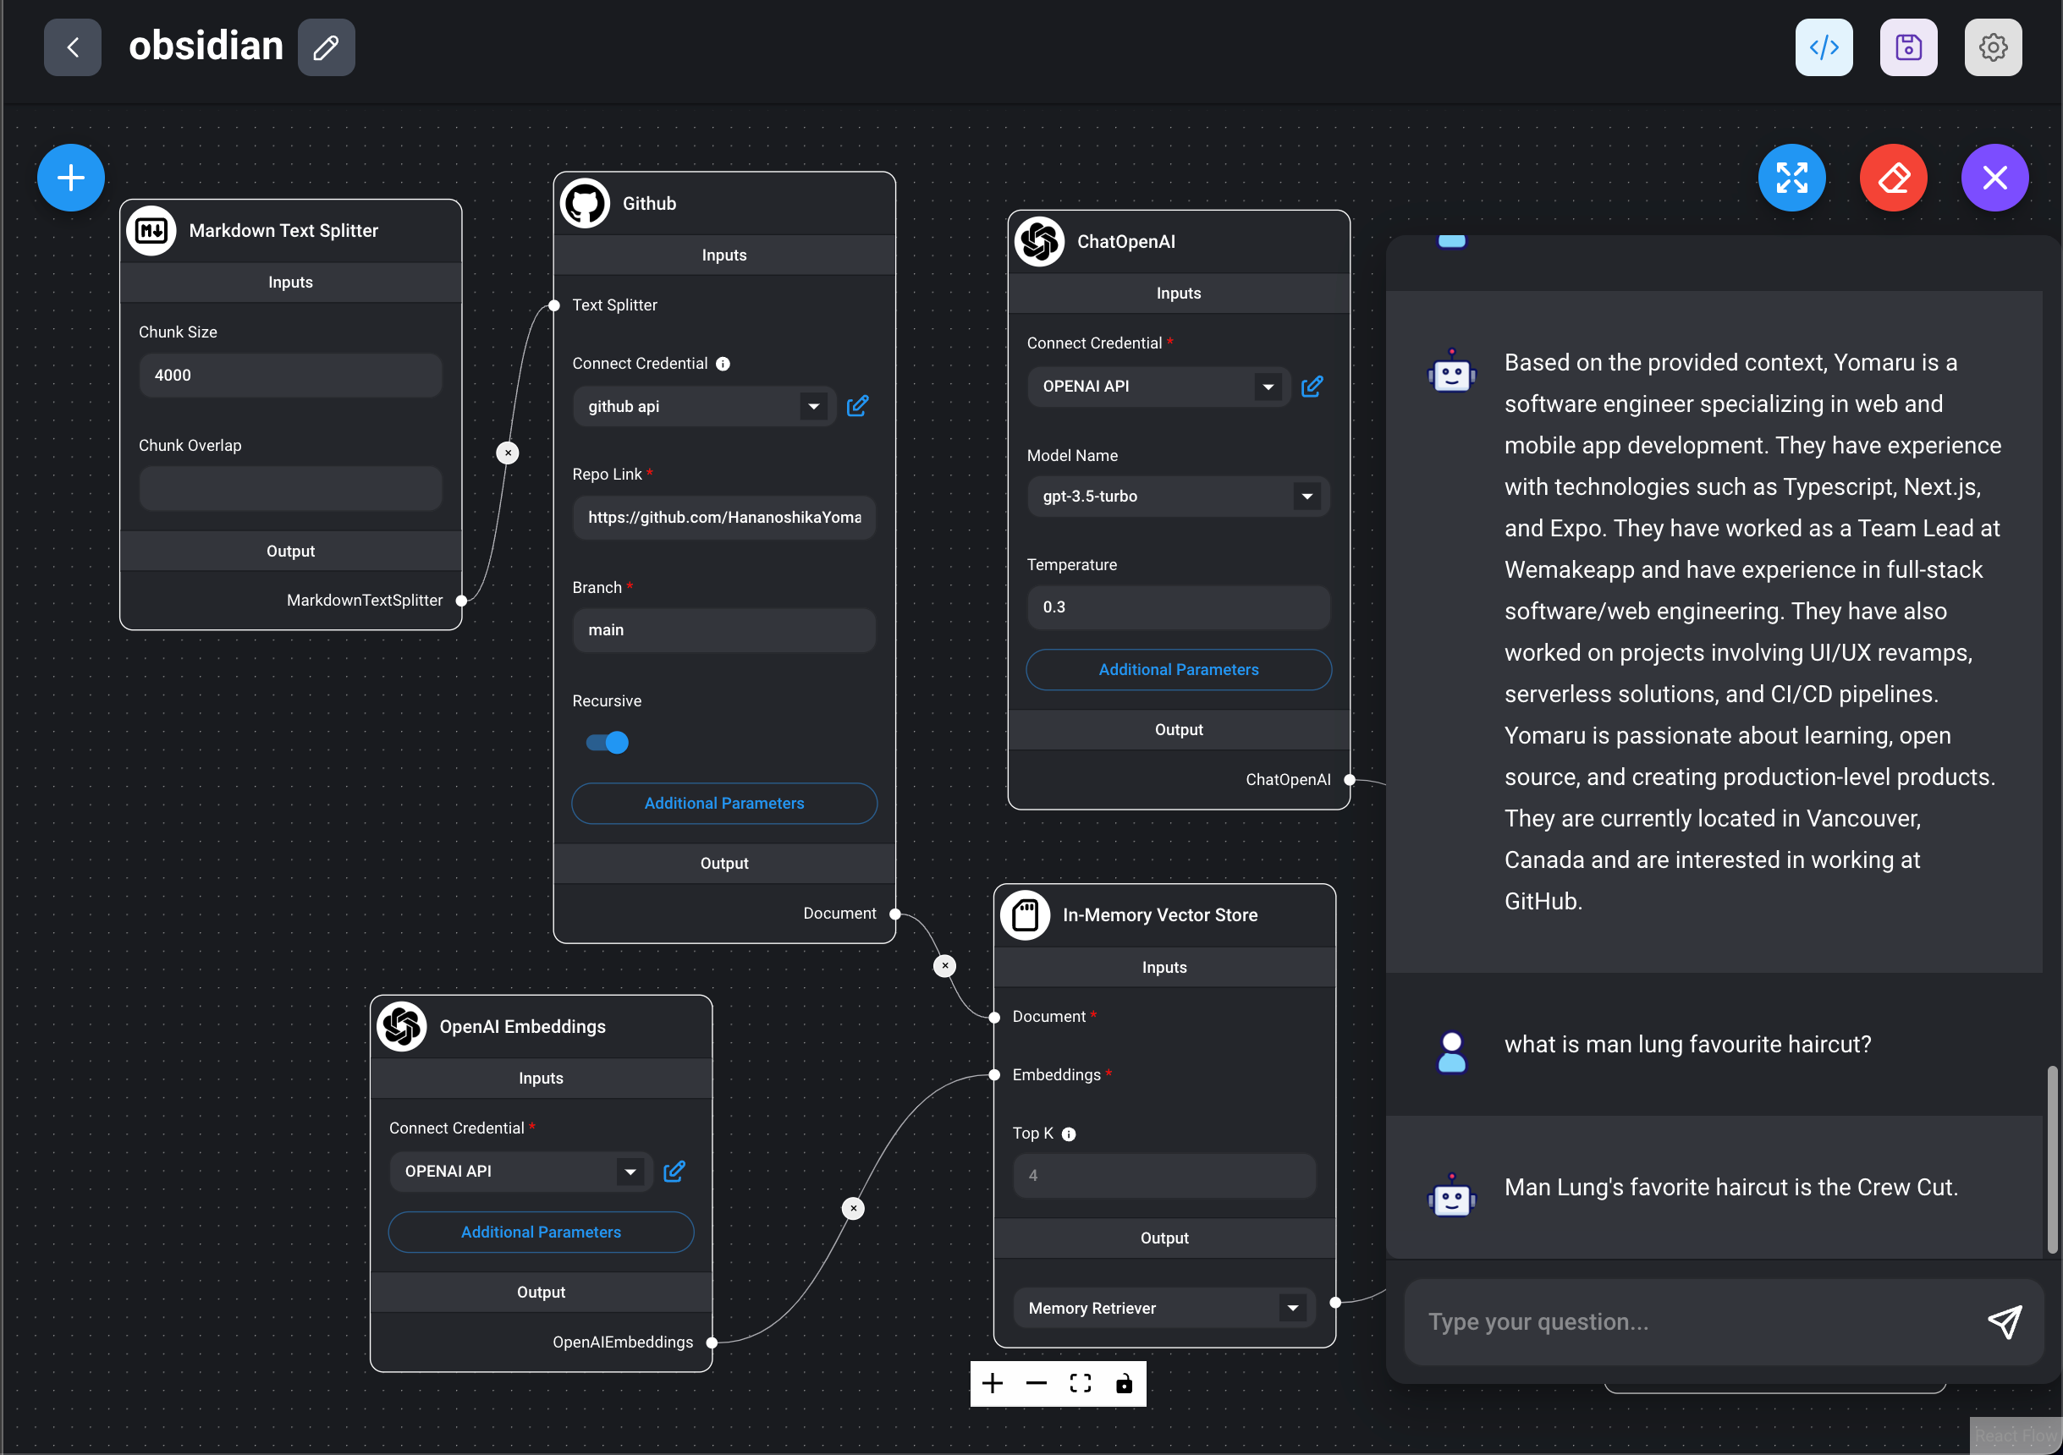Viewport: 2063px width, 1455px height.
Task: Save the chatflow using the disk icon
Action: 1907,47
